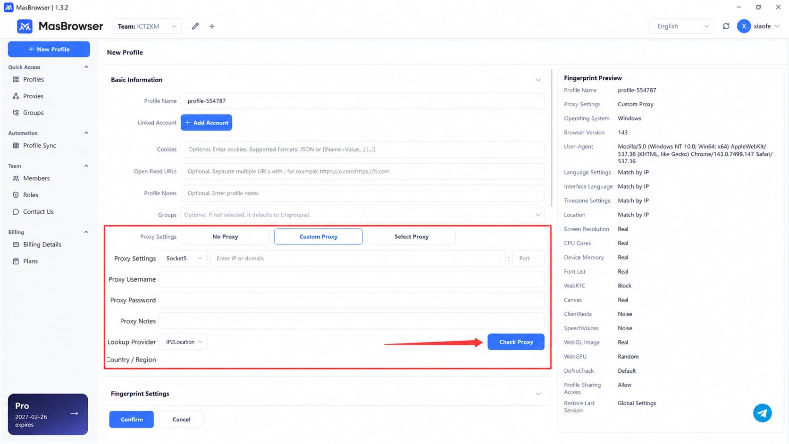Click the Open Fixed URLs field
This screenshot has width=789, height=444.
[x=362, y=171]
